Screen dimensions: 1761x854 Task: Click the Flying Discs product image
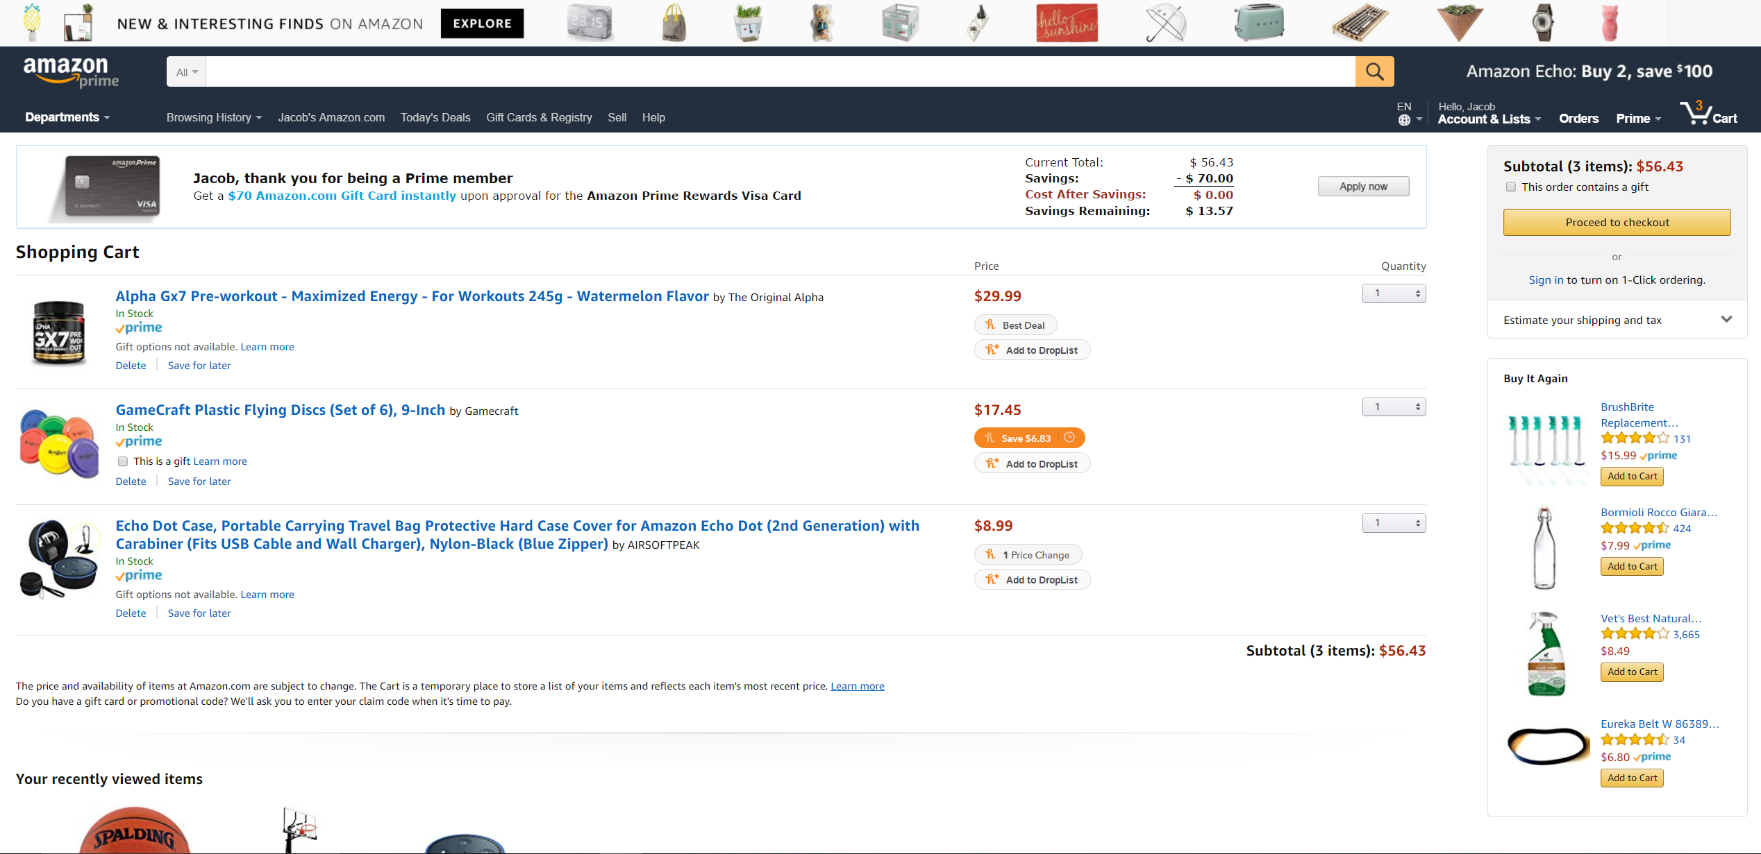(60, 444)
